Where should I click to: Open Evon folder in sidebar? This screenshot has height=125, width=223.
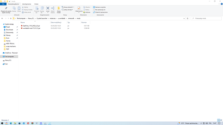[7, 38]
